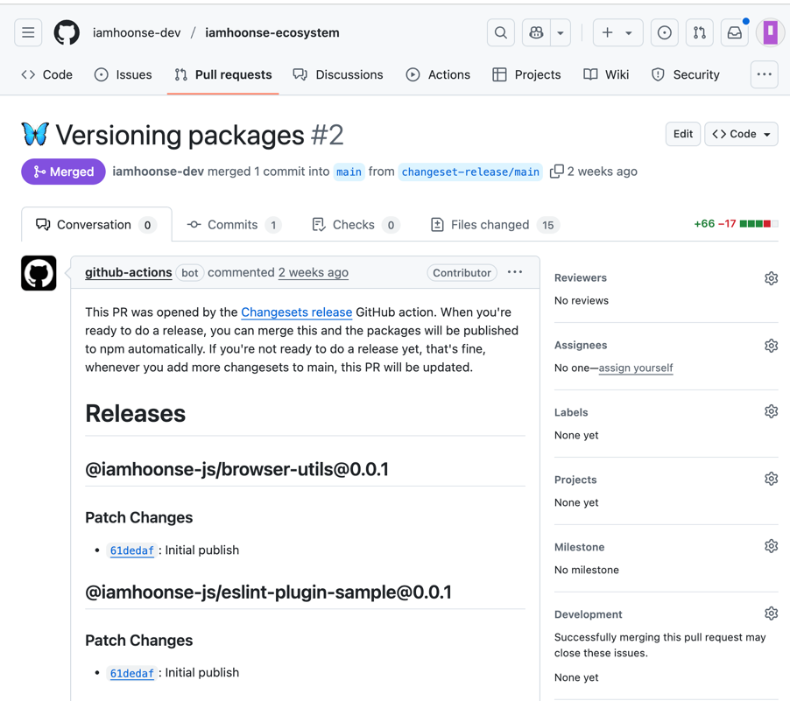Open the hamburger navigation menu

[28, 32]
